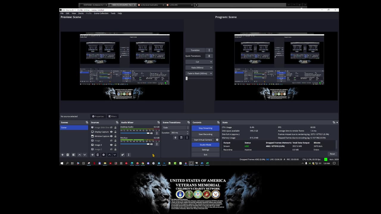Remove scene transition with trash icon
The image size is (381, 214).
[181, 138]
